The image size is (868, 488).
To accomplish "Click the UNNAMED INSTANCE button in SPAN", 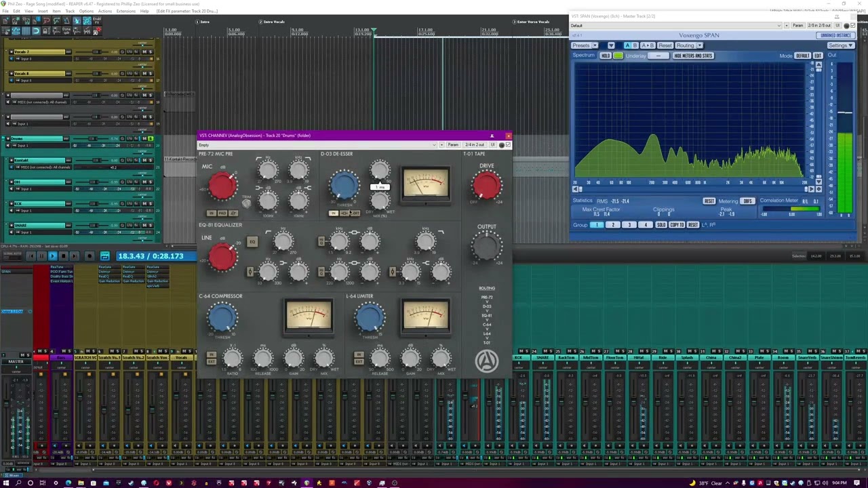I will 835,35.
